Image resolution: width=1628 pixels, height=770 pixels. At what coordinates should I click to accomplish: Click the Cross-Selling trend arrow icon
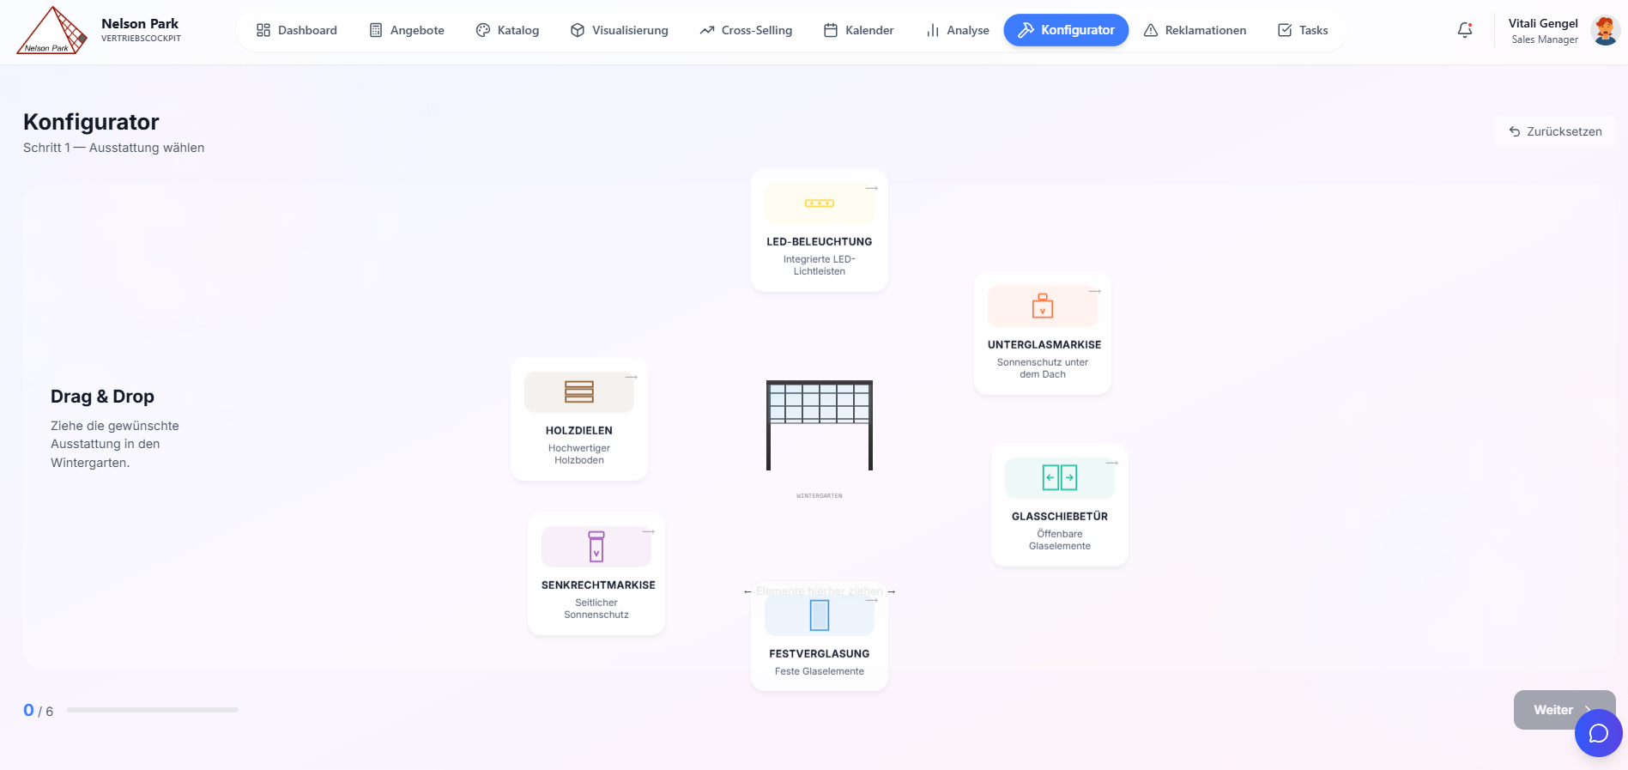pyautogui.click(x=707, y=30)
